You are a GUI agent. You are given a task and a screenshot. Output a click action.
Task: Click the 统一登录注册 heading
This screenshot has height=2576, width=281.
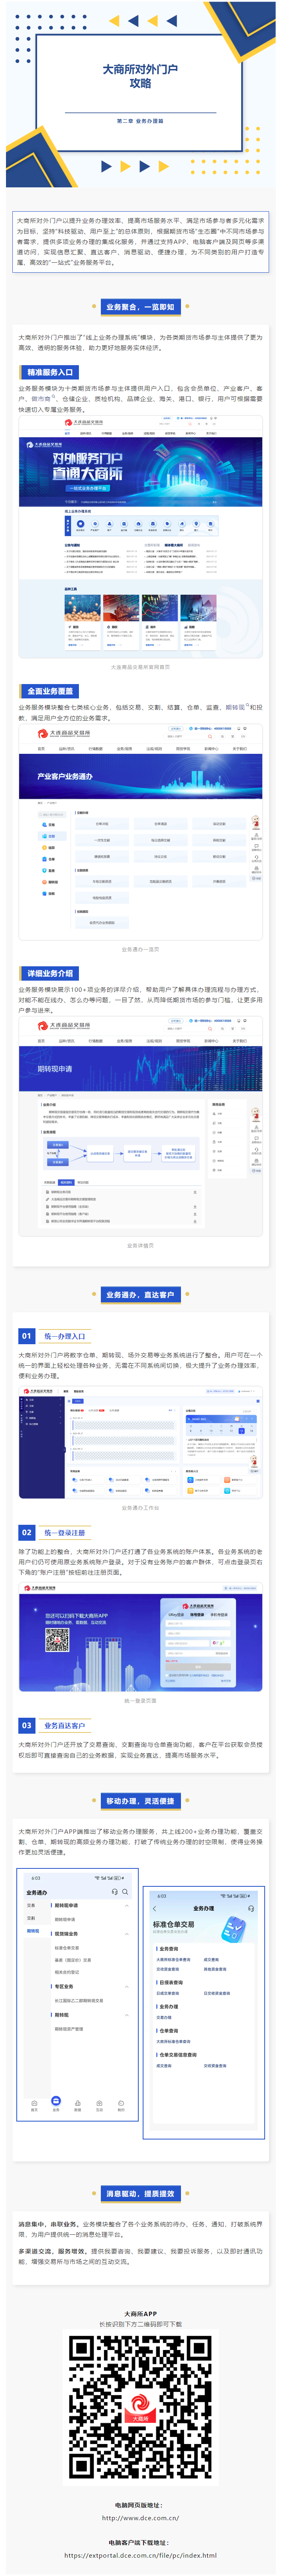pos(65,1533)
